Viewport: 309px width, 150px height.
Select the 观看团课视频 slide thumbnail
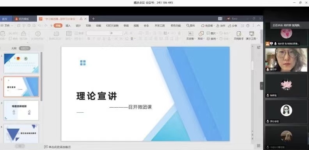21,110
